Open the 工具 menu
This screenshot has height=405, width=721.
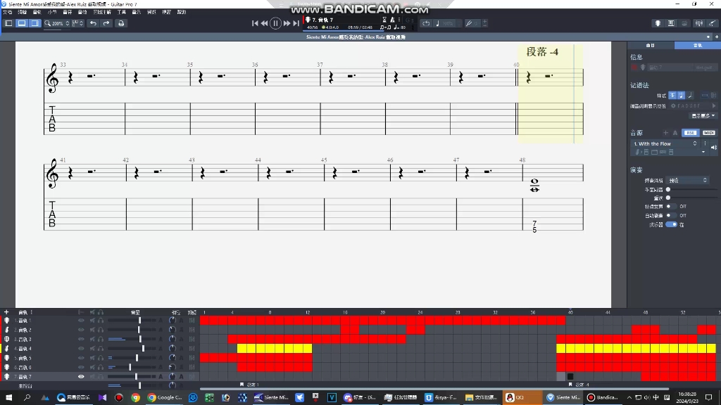[121, 12]
